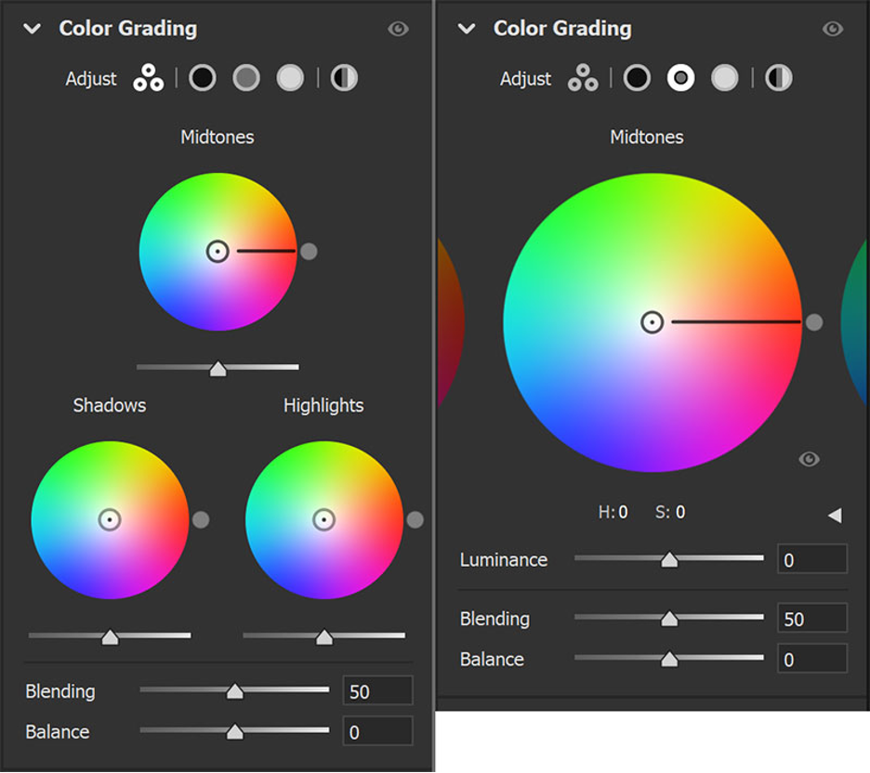Screen dimensions: 870x773
Task: Click the Highlights wheel label
Action: 323,406
